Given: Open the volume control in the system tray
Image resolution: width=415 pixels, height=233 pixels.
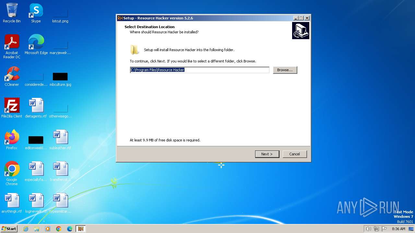Looking at the screenshot, I should coord(368,229).
